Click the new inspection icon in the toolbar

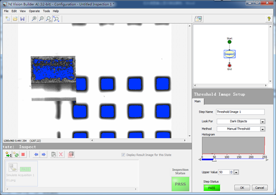[x=7, y=19]
